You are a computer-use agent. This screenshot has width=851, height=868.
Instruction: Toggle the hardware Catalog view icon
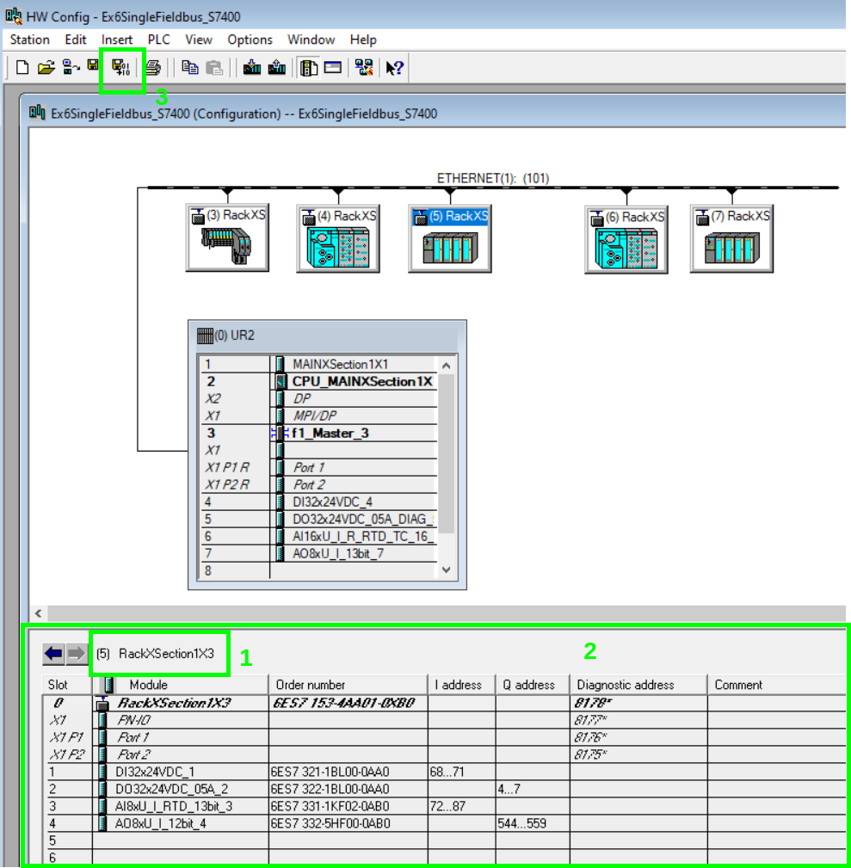pyautogui.click(x=309, y=67)
